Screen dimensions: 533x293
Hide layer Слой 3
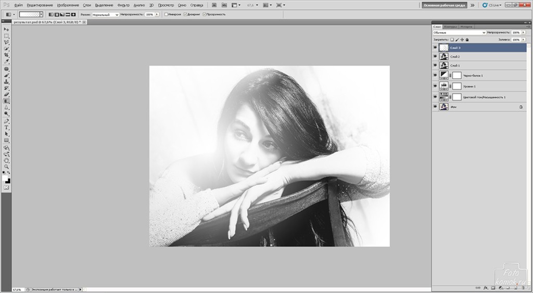[x=435, y=48]
